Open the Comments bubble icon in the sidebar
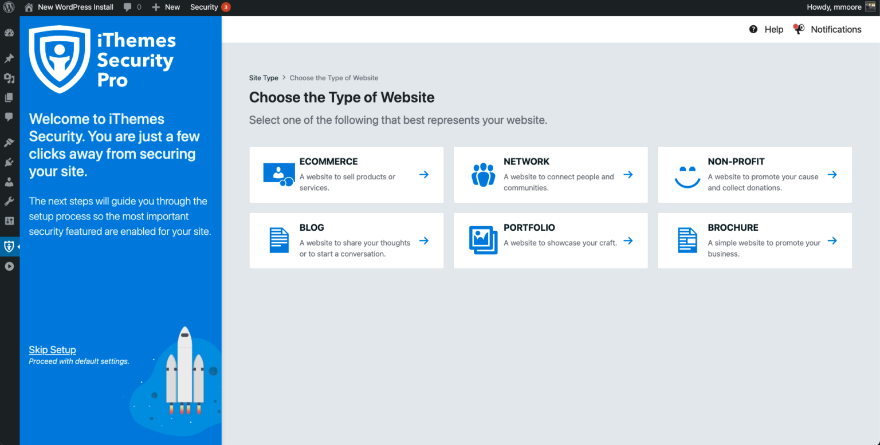Viewport: 880px width, 445px height. (x=9, y=117)
